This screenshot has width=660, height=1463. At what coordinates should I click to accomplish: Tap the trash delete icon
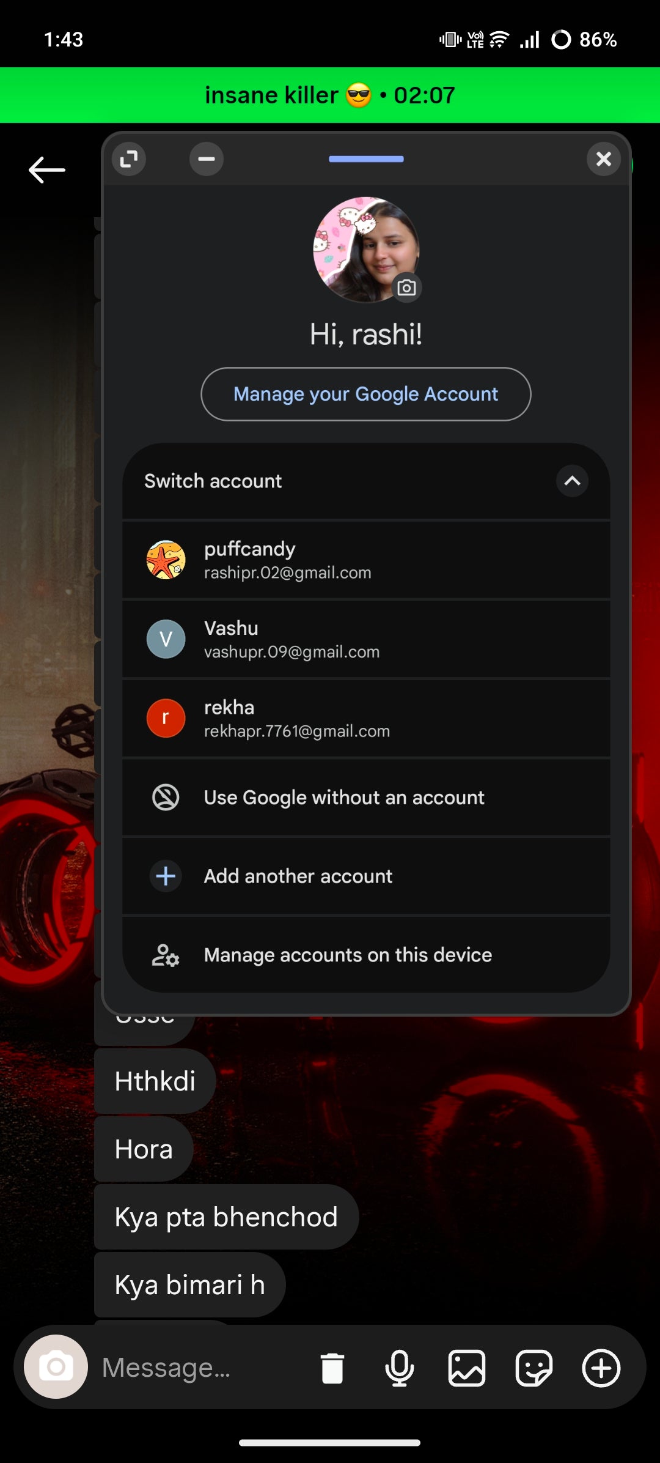point(332,1368)
